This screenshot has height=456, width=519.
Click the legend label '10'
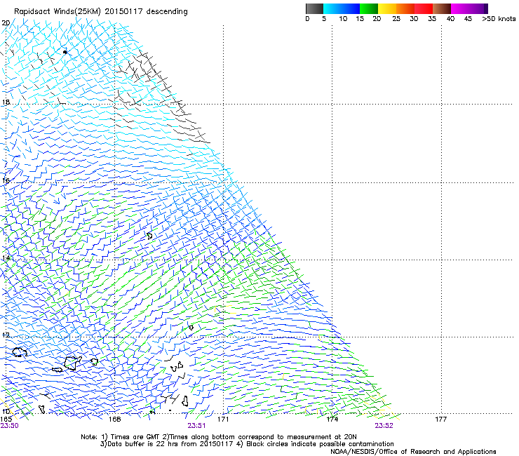click(x=343, y=19)
